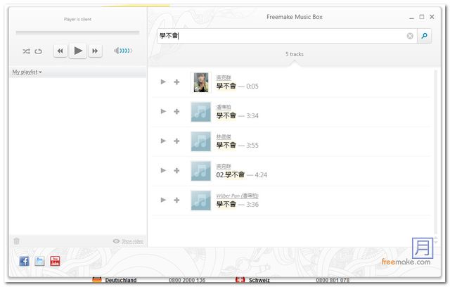This screenshot has height=287, width=450.
Task: Minimize the Freemake Music Box window
Action: 411,17
